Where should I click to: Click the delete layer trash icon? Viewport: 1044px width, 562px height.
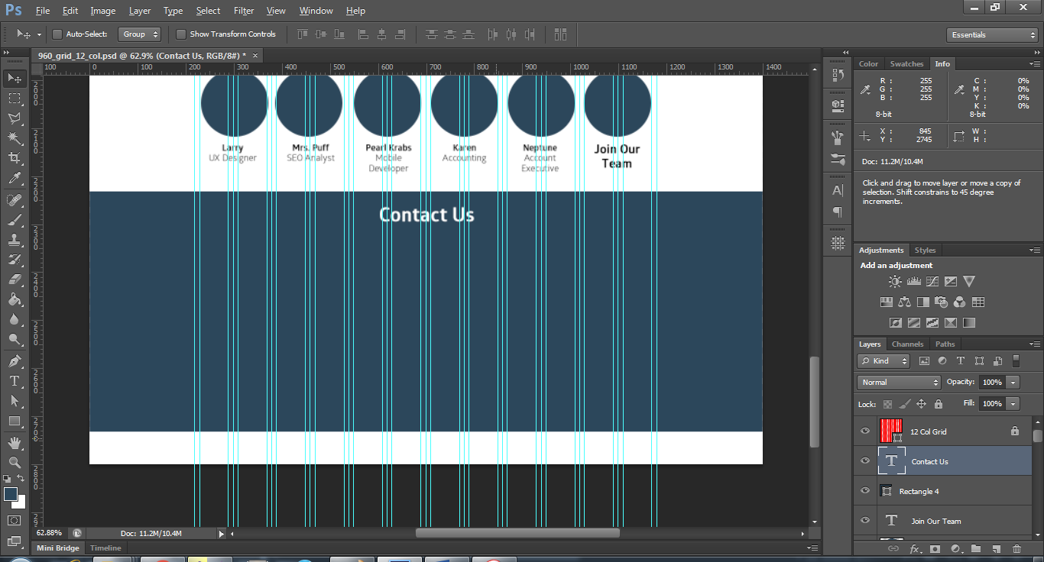click(1016, 548)
